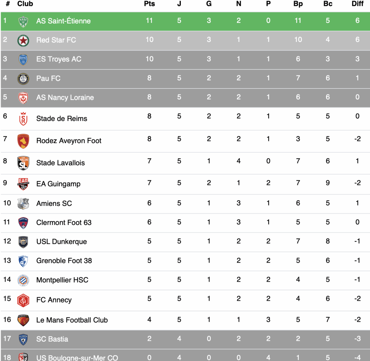Click the Club column header

coord(25,4)
